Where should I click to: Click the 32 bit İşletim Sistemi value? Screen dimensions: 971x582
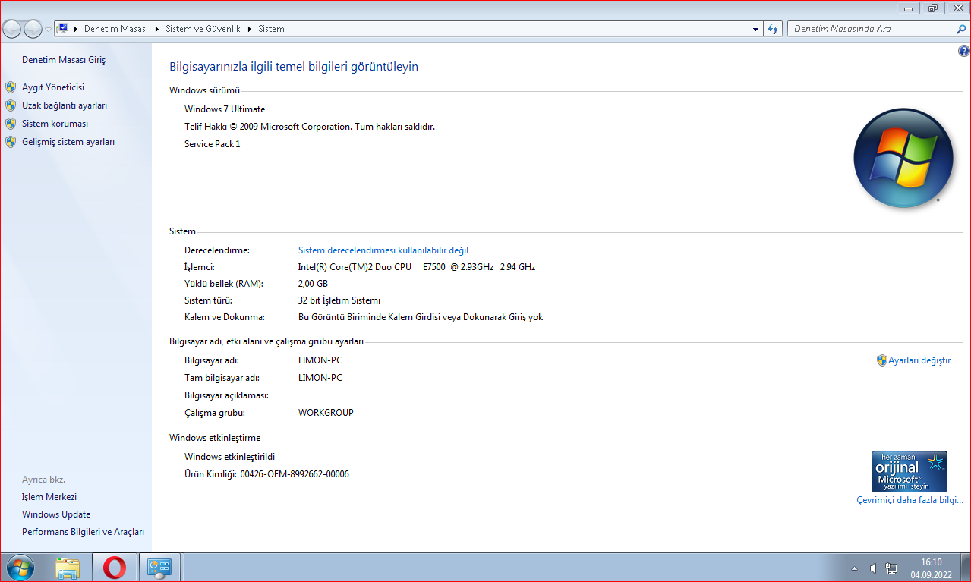[x=339, y=300]
